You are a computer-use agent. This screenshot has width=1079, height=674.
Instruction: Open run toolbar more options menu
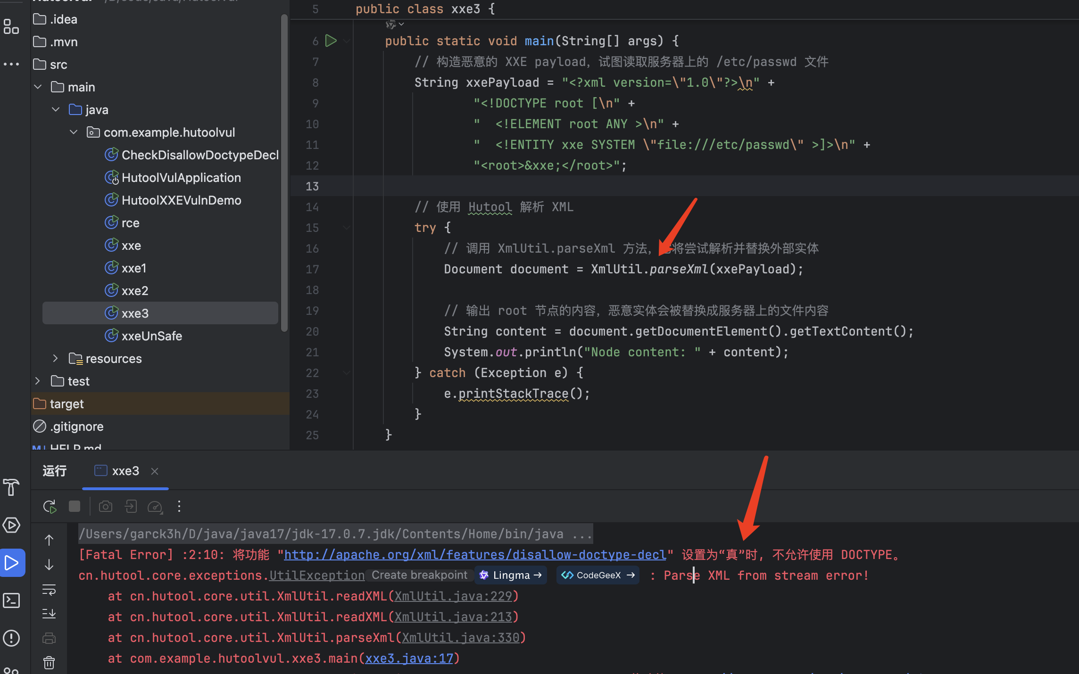[x=179, y=507]
